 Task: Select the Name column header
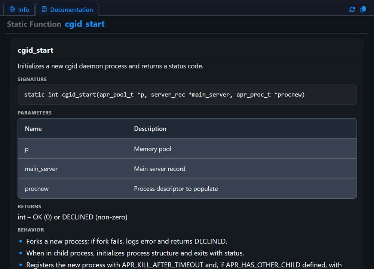(33, 129)
